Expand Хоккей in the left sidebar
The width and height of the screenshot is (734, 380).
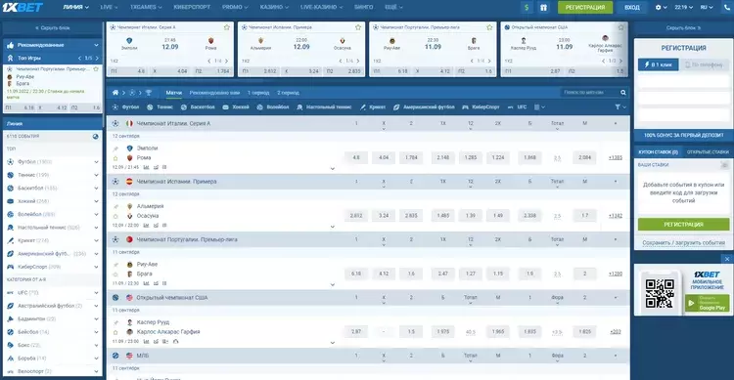coord(96,201)
